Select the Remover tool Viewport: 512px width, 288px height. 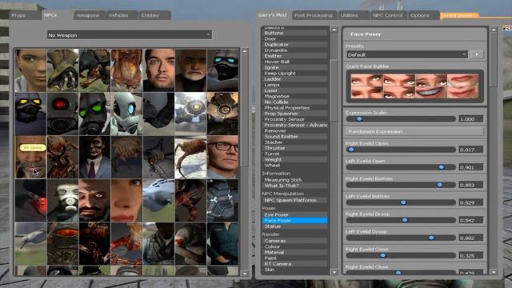295,130
